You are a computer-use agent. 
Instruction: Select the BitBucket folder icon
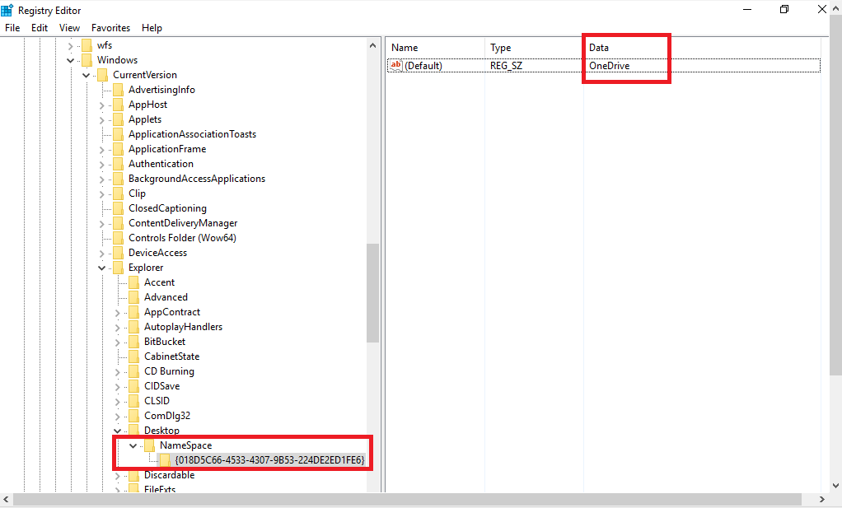point(133,341)
